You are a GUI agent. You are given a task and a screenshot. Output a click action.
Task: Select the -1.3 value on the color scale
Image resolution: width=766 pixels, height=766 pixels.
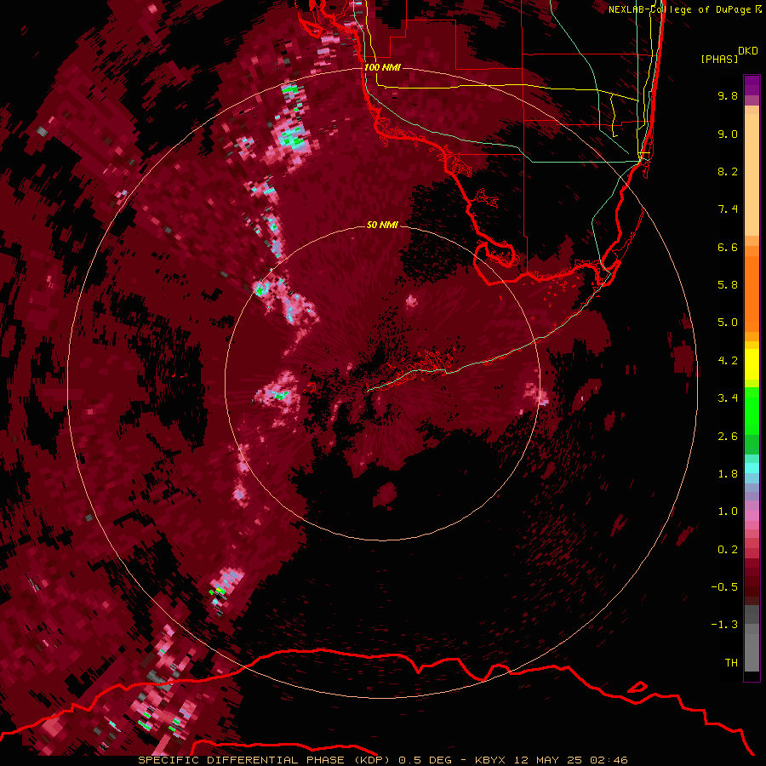coord(724,625)
